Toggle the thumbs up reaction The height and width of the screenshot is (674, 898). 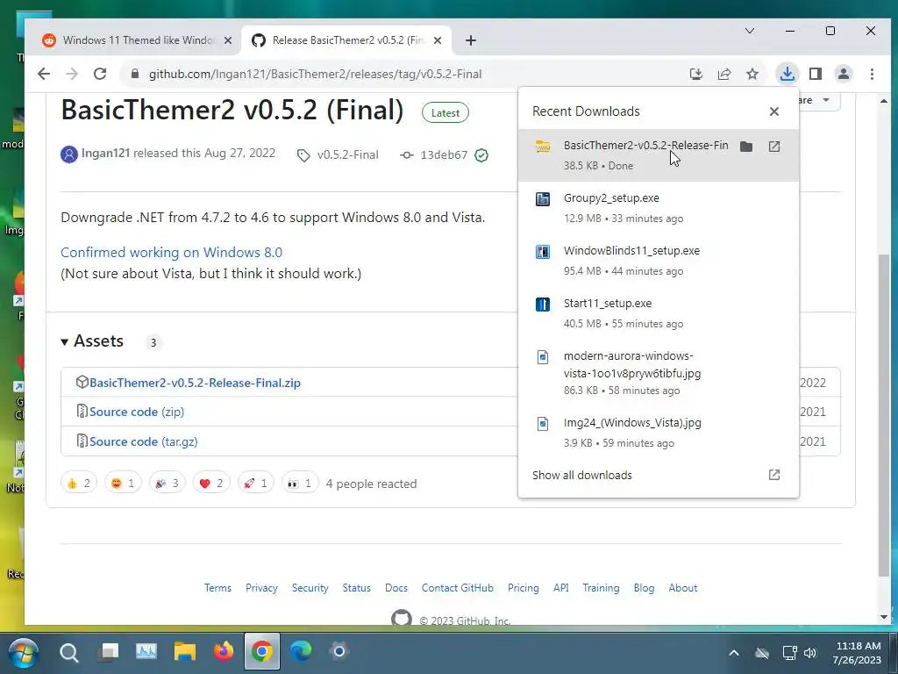[79, 484]
